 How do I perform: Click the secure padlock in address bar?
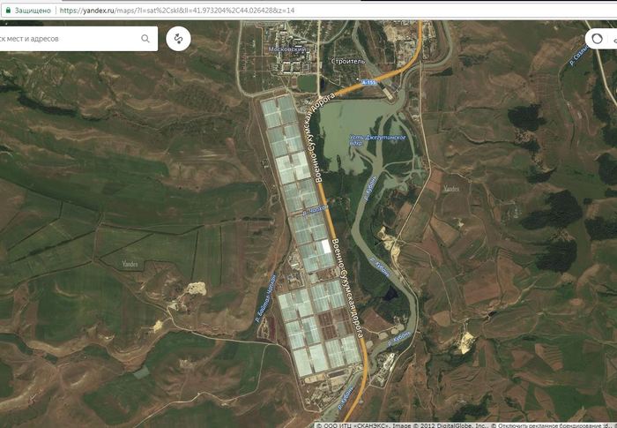(6, 10)
